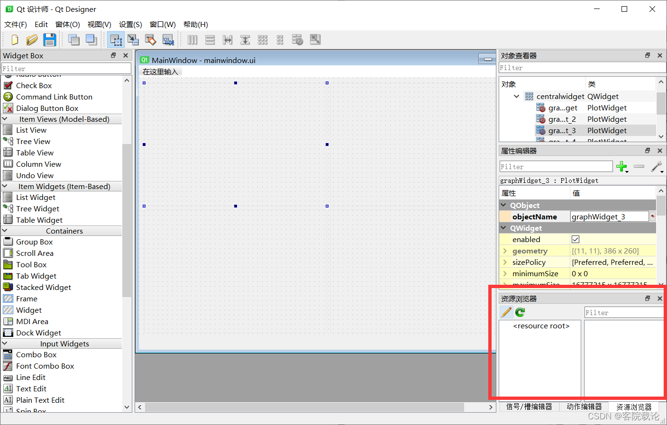Image resolution: width=667 pixels, height=425 pixels.
Task: Expand the sizePolicy property
Action: (505, 262)
